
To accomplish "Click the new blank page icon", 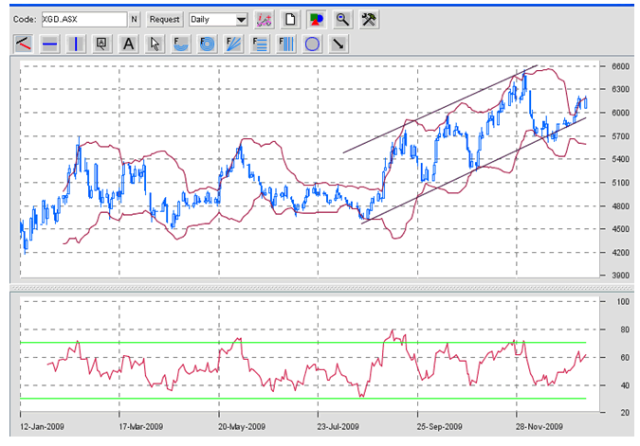I will [x=292, y=19].
